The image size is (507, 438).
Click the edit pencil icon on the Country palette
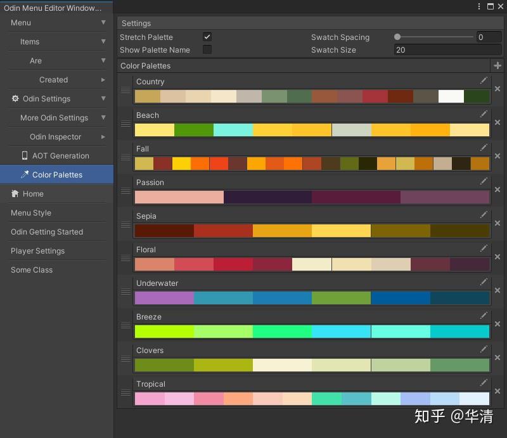(484, 81)
